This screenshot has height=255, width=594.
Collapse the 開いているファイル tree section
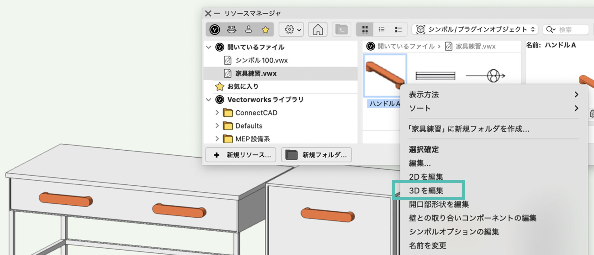click(x=208, y=47)
